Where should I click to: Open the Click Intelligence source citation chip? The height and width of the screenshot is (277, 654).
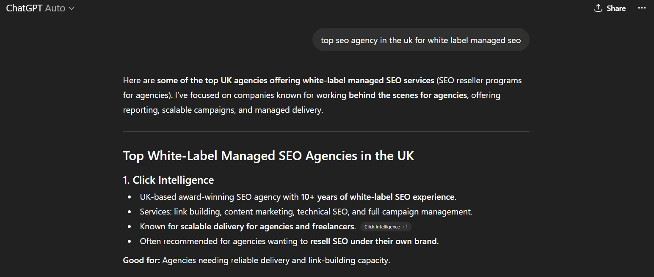[x=382, y=227]
